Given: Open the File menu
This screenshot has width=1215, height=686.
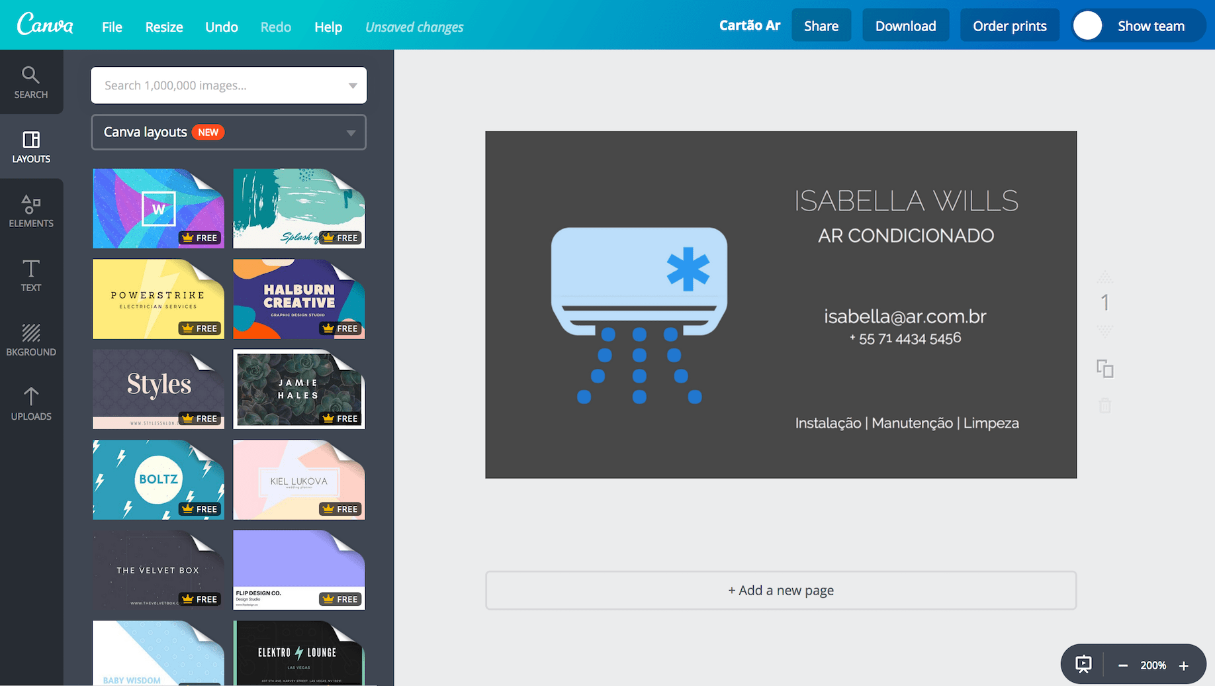Looking at the screenshot, I should (112, 26).
